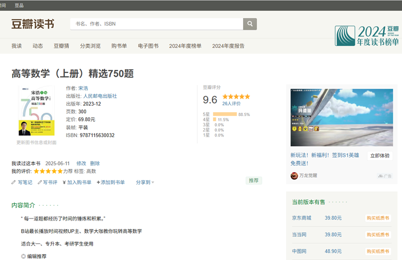The width and height of the screenshot is (402, 260).
Task: Click the pencil icon for 写书评
Action: pos(39,183)
